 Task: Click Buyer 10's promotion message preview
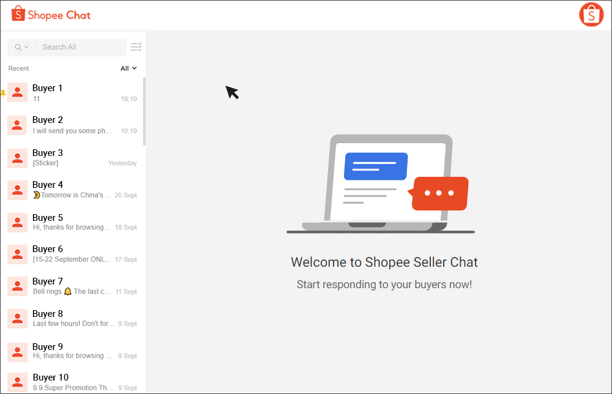click(73, 387)
